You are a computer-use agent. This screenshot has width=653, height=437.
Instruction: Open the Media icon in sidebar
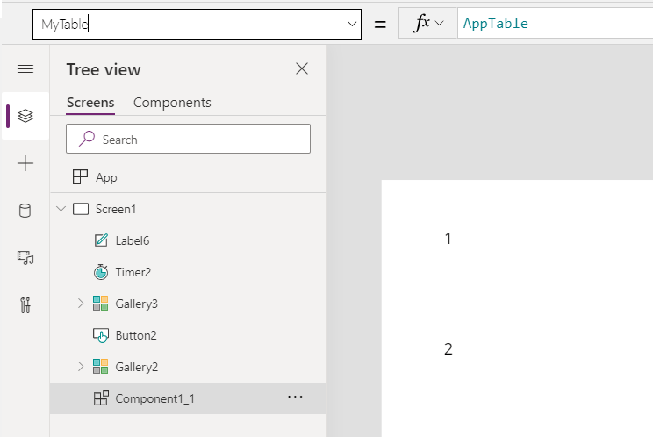point(25,258)
